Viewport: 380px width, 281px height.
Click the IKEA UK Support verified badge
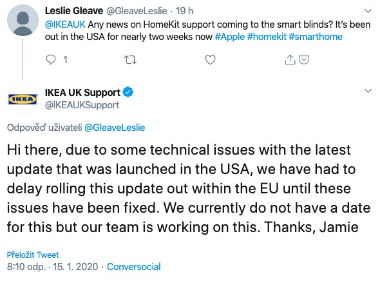(128, 92)
